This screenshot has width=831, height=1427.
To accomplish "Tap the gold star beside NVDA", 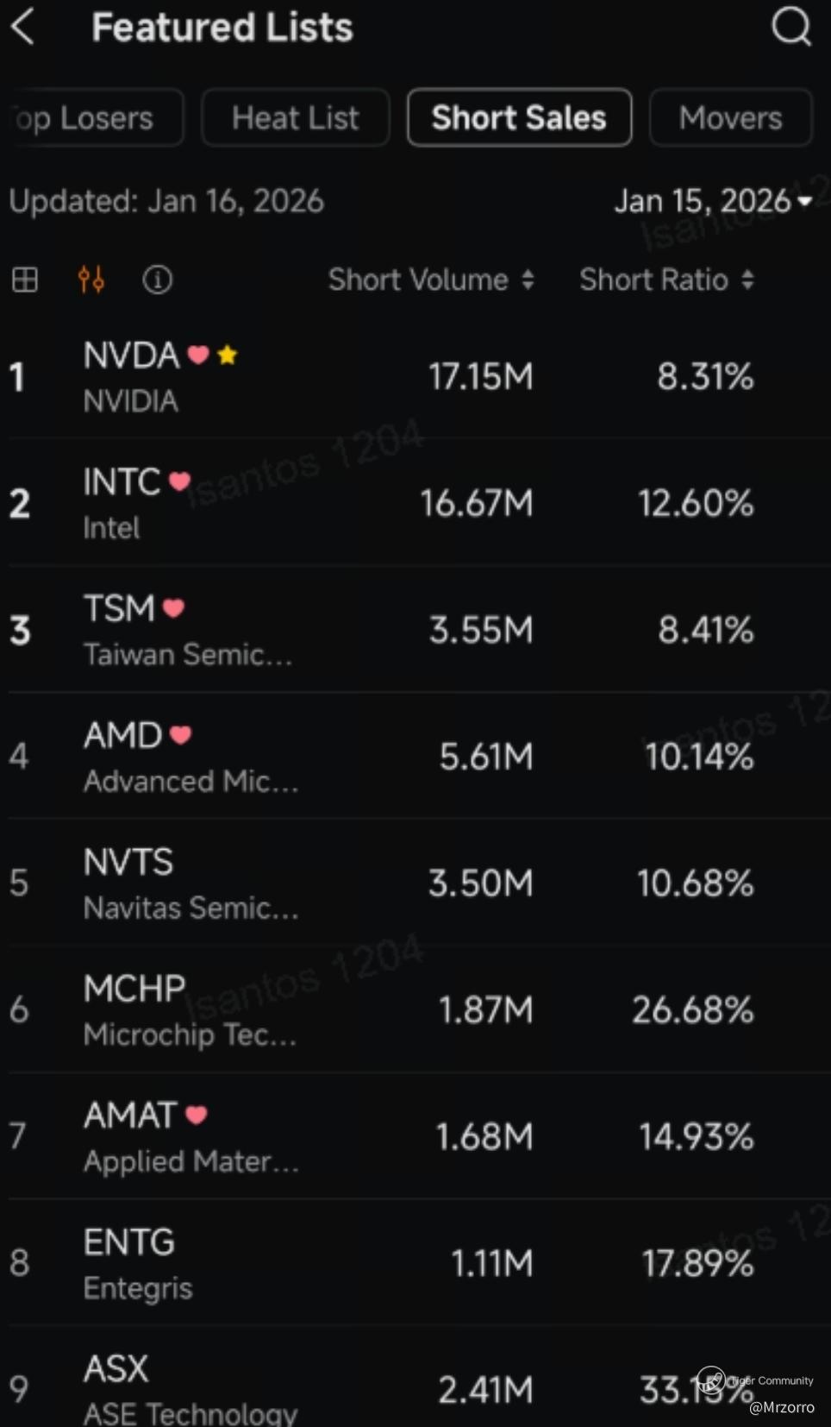I will pos(228,355).
